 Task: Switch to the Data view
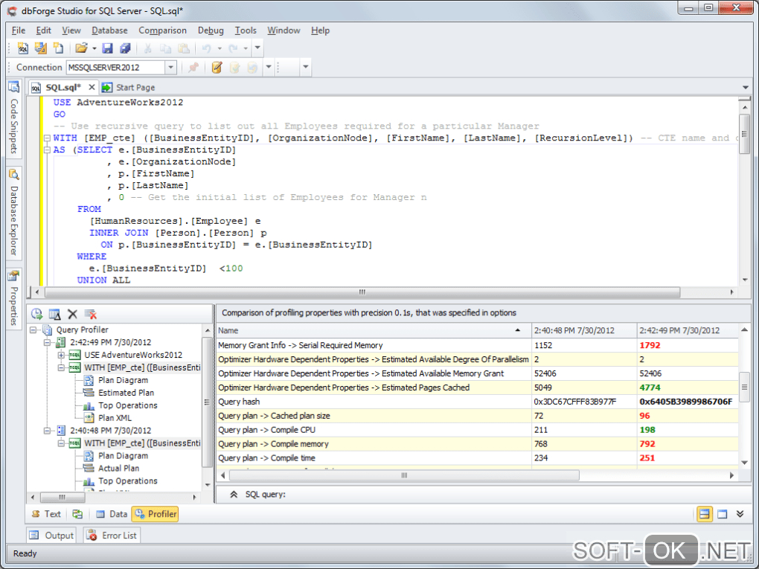pos(111,514)
